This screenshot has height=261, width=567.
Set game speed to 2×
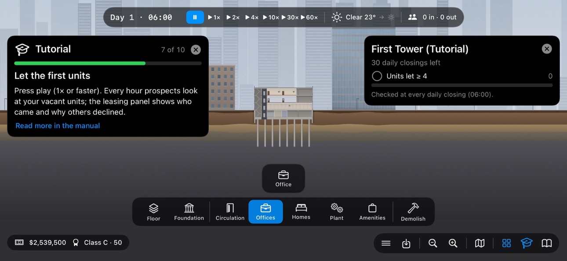(233, 18)
